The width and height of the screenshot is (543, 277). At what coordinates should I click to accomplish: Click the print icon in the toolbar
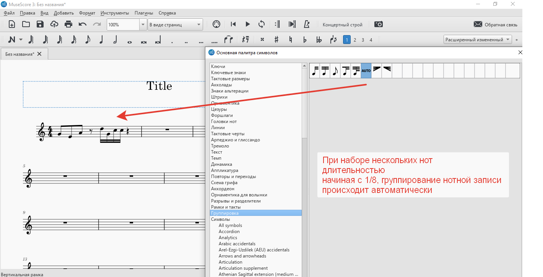(x=68, y=24)
